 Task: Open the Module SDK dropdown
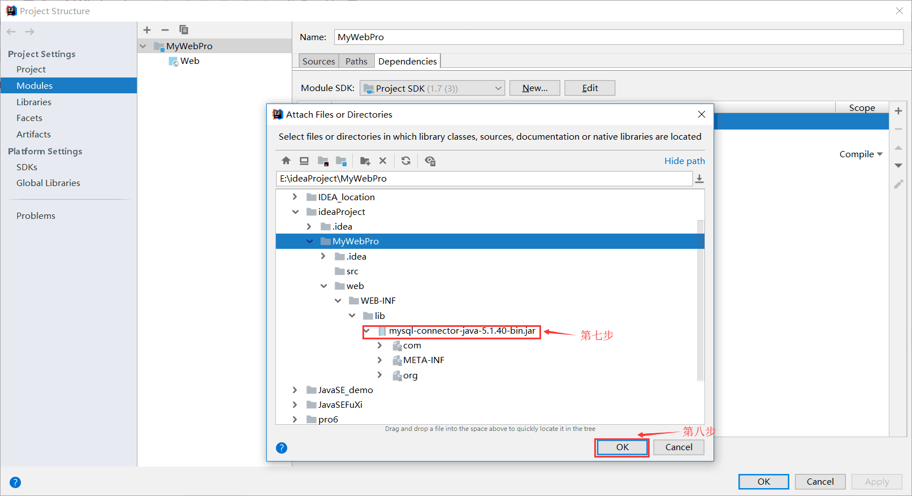432,88
